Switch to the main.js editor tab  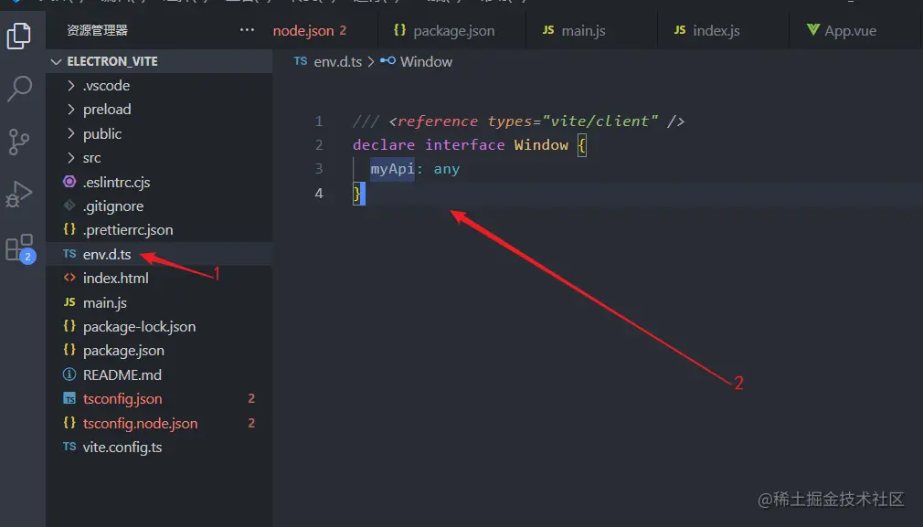click(591, 30)
